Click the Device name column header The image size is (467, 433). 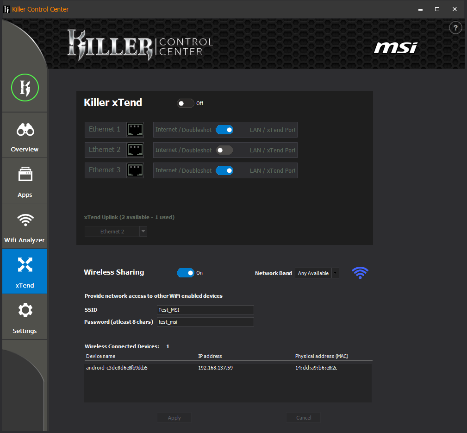click(101, 356)
